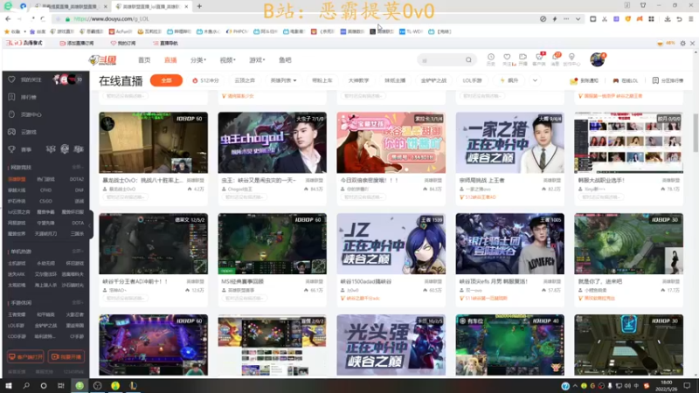Open Windows Start button

[9, 386]
